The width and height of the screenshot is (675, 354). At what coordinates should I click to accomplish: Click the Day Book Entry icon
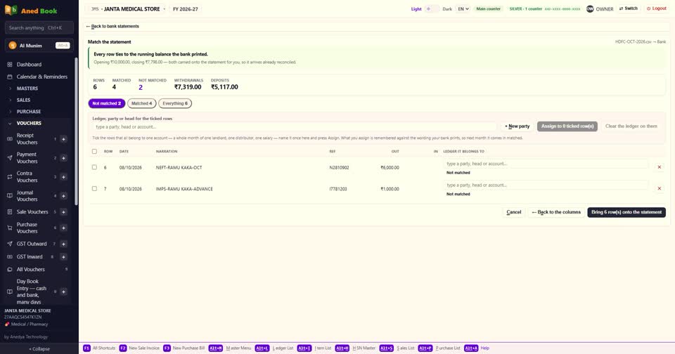9,291
